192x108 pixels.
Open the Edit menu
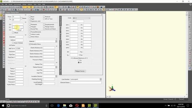pyautogui.click(x=6, y=4)
